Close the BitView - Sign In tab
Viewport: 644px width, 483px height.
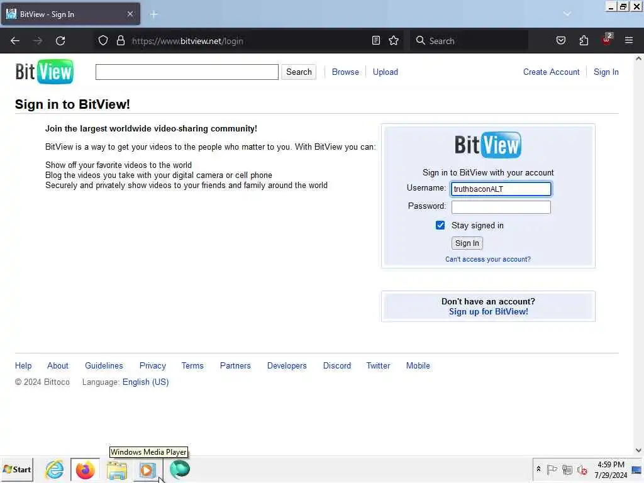click(130, 14)
